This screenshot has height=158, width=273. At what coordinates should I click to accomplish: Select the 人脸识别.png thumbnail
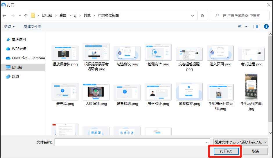tap(96, 92)
